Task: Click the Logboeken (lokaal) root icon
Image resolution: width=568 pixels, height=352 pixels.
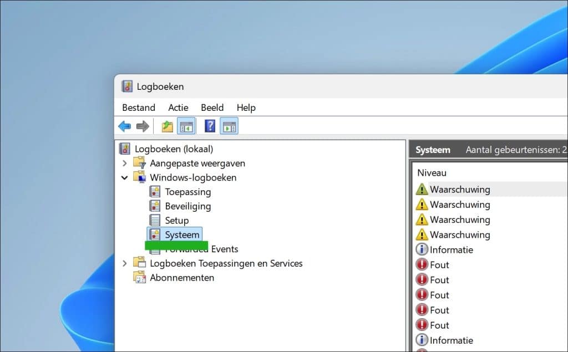Action: [x=125, y=149]
